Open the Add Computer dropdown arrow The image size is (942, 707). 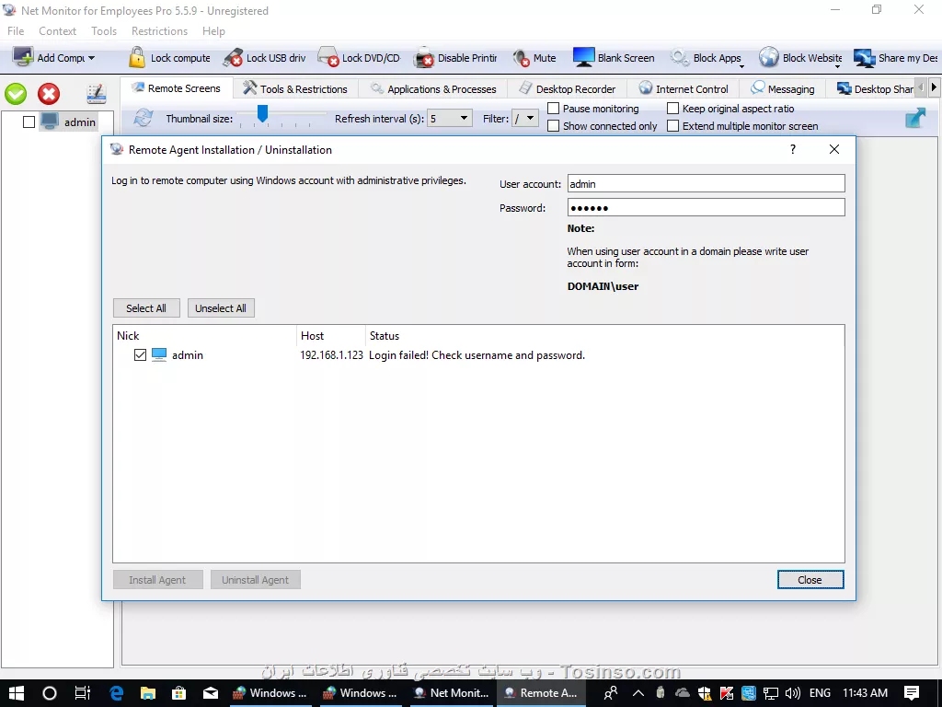click(91, 58)
